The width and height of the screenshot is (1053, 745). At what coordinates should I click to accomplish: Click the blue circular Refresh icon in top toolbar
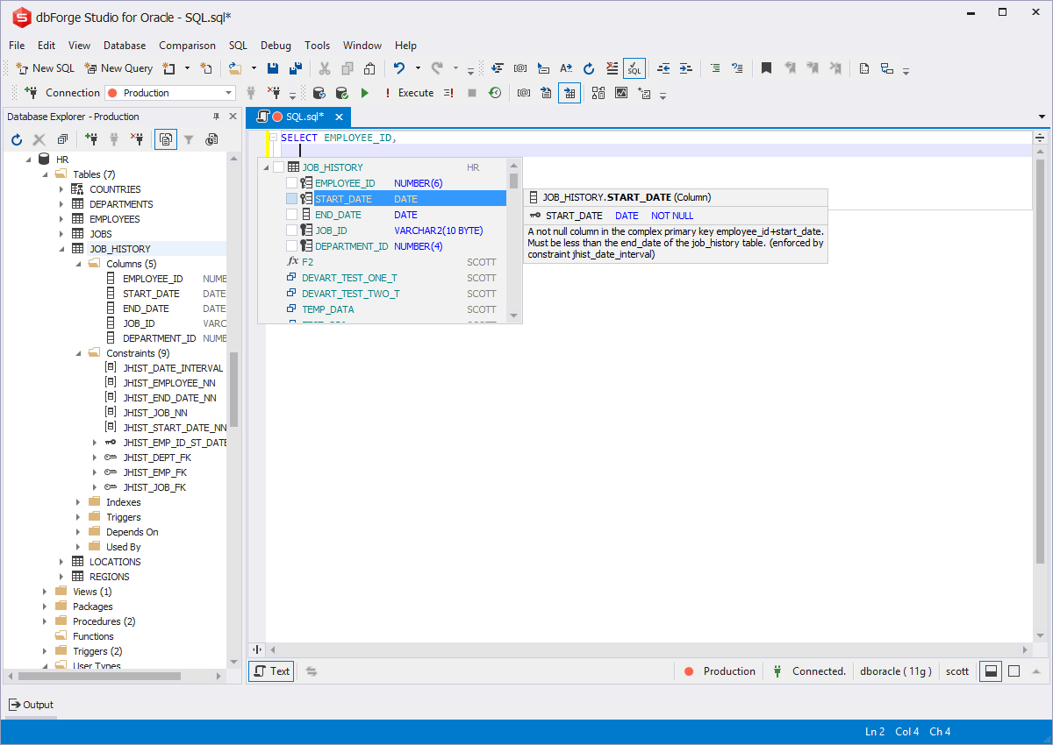click(589, 68)
